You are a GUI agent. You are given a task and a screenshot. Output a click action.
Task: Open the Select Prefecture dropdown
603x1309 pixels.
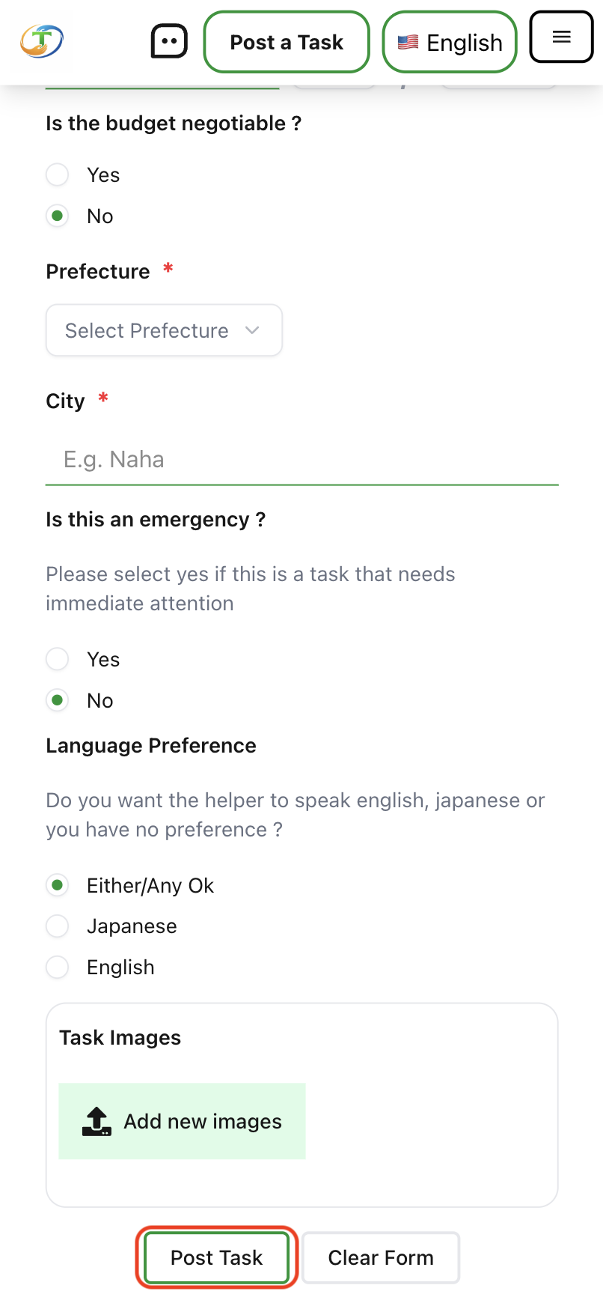[x=164, y=330]
